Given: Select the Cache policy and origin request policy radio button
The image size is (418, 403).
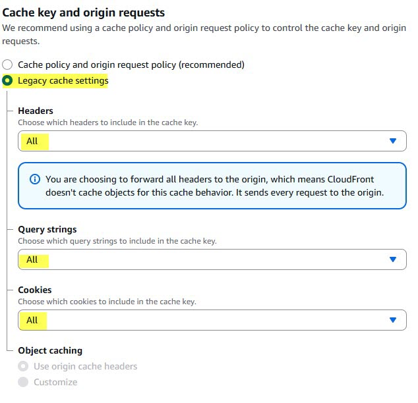Looking at the screenshot, I should point(8,65).
